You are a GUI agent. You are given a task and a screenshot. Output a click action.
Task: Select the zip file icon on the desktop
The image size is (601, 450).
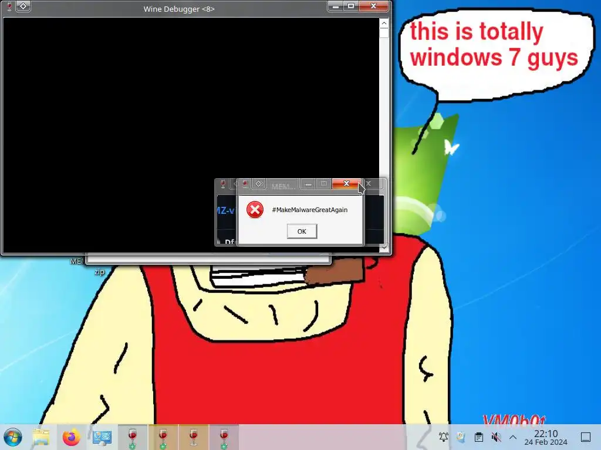pyautogui.click(x=99, y=272)
